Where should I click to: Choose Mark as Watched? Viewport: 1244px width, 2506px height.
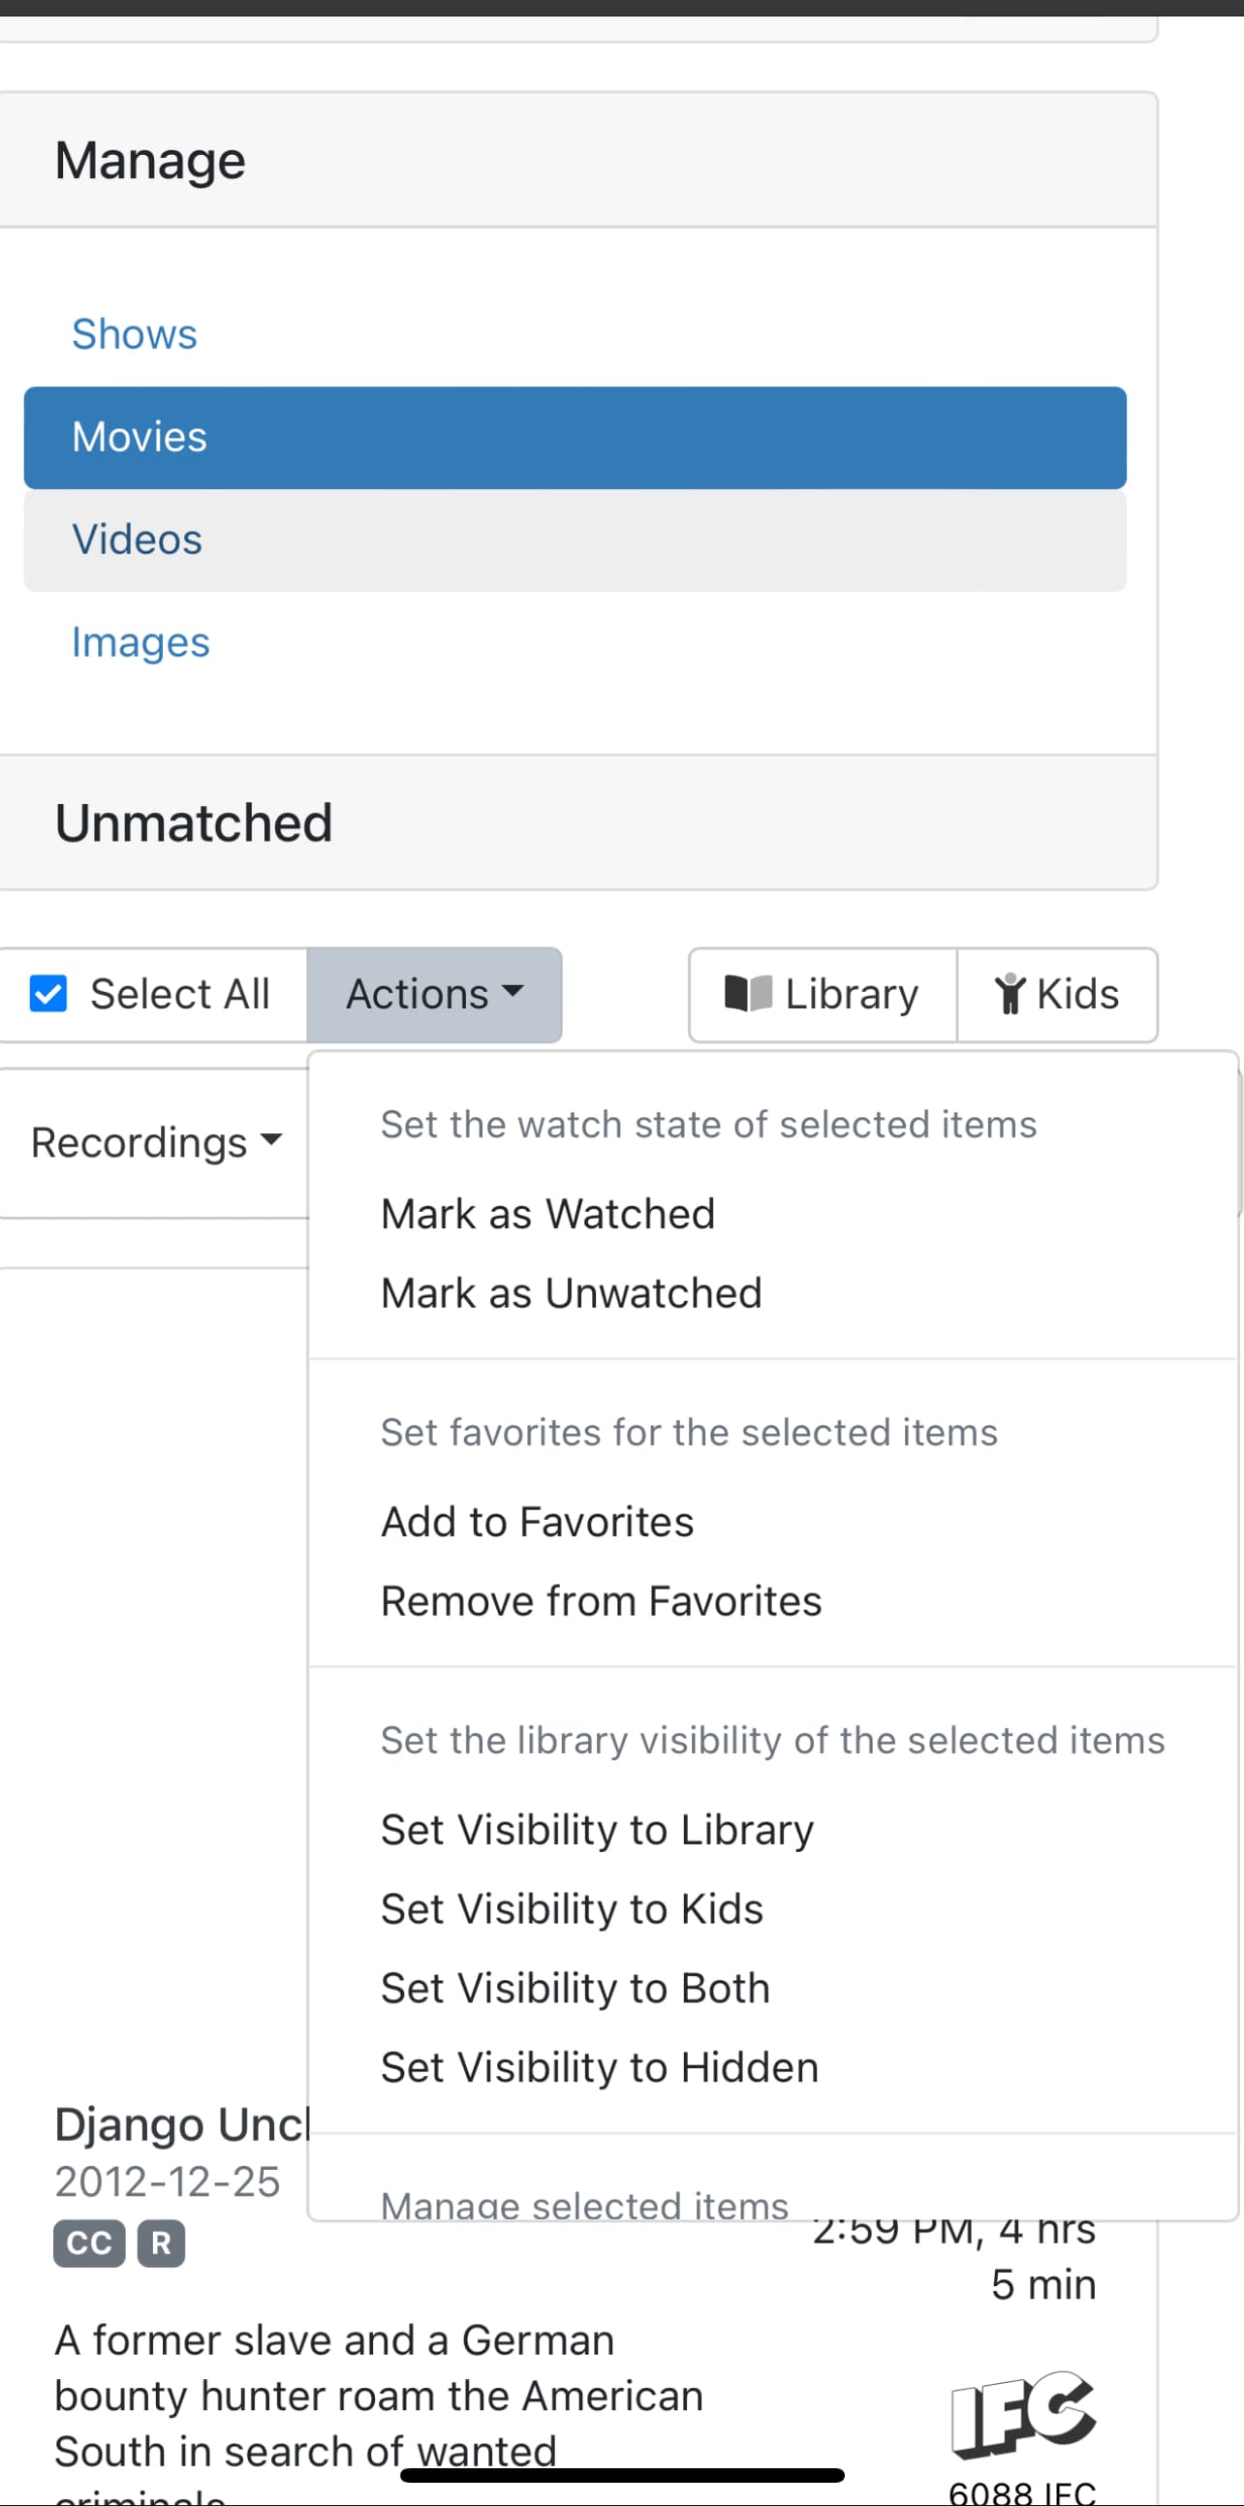(x=547, y=1214)
